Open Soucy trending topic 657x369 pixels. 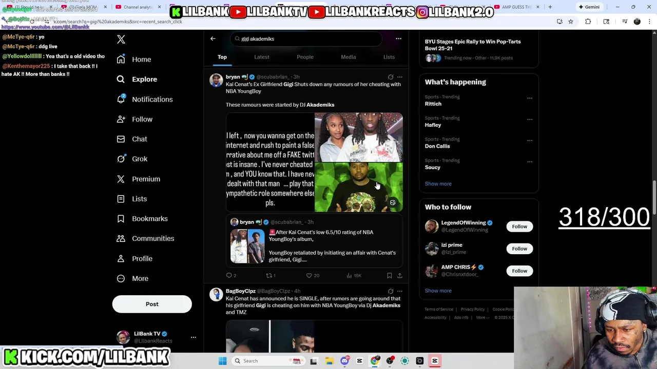433,167
